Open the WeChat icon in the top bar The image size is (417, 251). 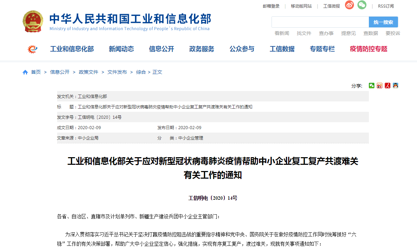point(362,5)
